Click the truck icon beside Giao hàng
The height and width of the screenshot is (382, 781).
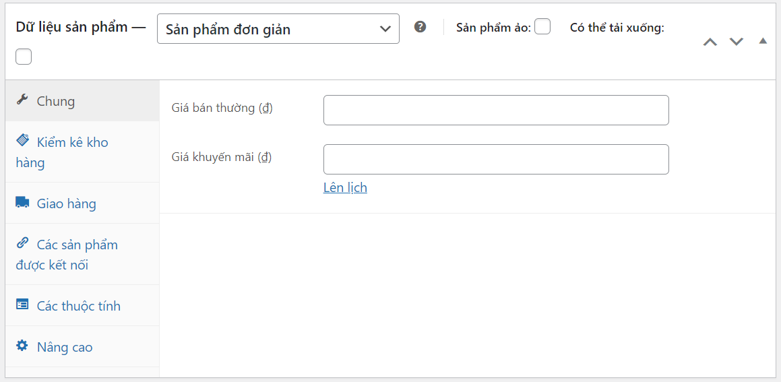point(22,202)
